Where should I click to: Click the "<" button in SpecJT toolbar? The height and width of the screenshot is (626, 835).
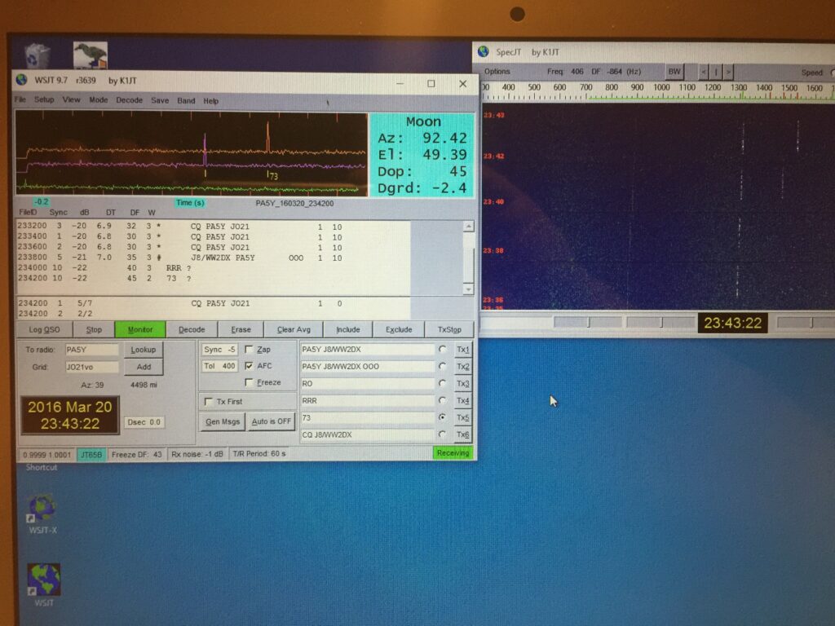[704, 72]
